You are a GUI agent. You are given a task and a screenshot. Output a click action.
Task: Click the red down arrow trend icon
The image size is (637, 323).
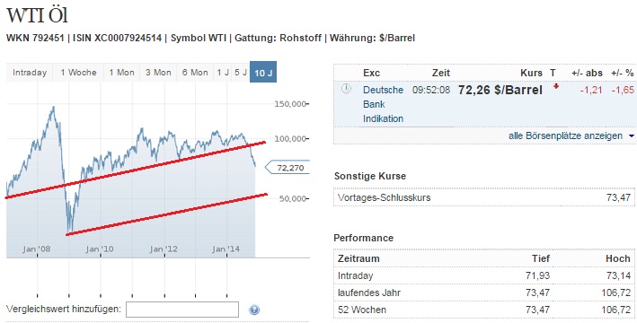coord(556,86)
